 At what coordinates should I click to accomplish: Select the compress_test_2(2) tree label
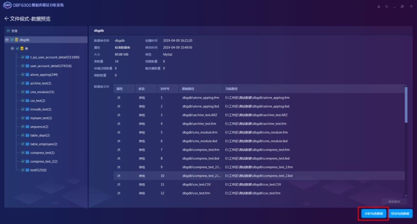(44, 161)
